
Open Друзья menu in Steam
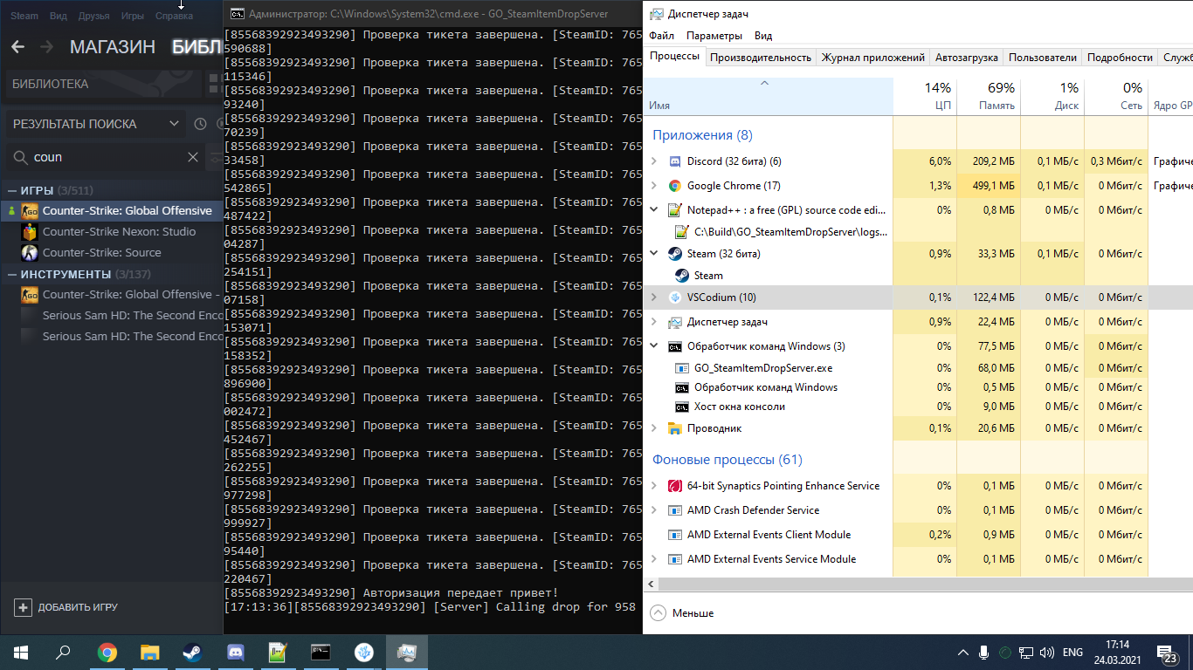(93, 16)
